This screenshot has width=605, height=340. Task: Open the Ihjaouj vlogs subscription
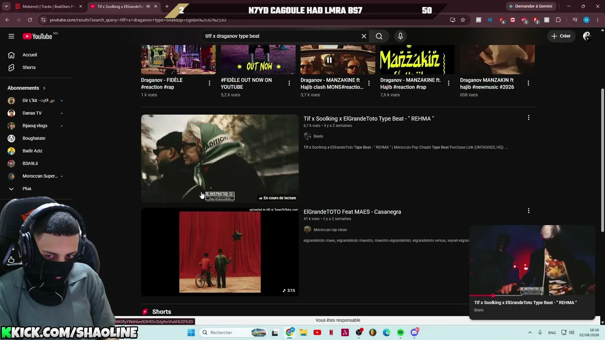coord(35,126)
